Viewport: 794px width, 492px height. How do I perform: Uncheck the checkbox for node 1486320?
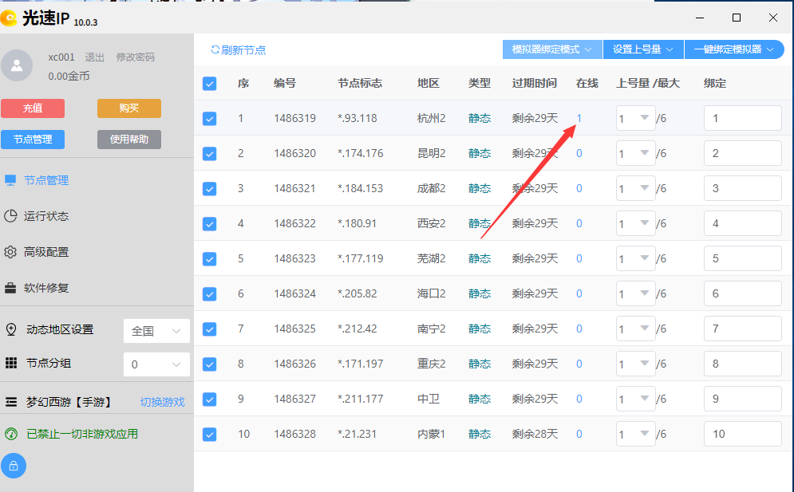pos(209,153)
